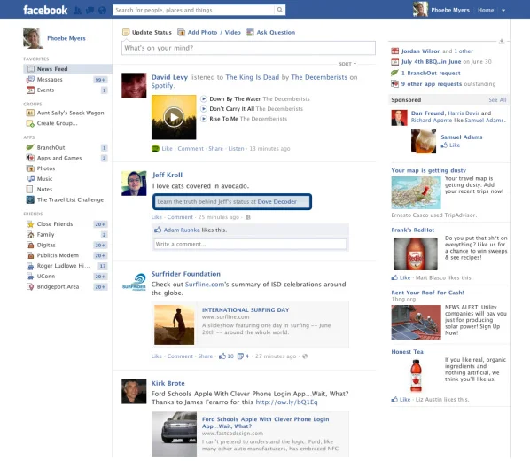Image resolution: width=530 pixels, height=461 pixels.
Task: Play Down By The Water track
Action: (x=204, y=98)
